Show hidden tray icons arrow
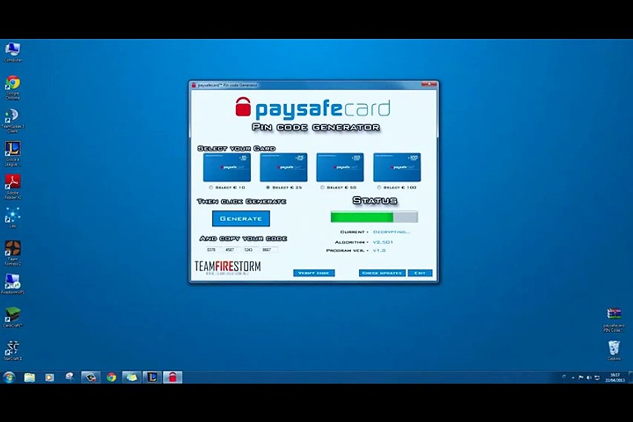 (573, 377)
